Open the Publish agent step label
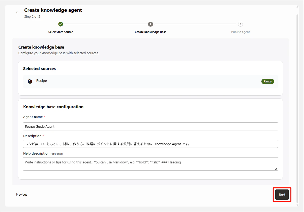The image size is (304, 212). 240,32
